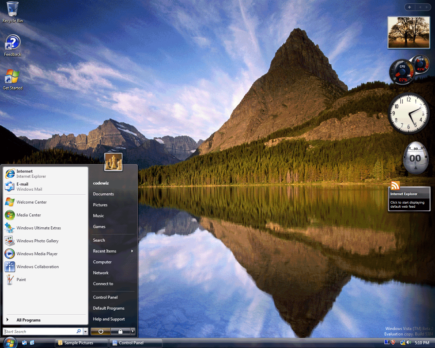
Task: Click the network status tray icon
Action: 402,342
